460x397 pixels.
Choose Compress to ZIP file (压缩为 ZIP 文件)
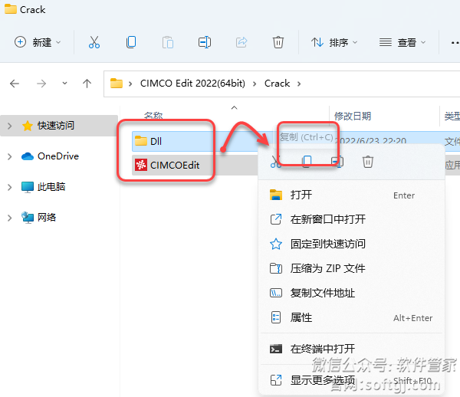coord(352,268)
